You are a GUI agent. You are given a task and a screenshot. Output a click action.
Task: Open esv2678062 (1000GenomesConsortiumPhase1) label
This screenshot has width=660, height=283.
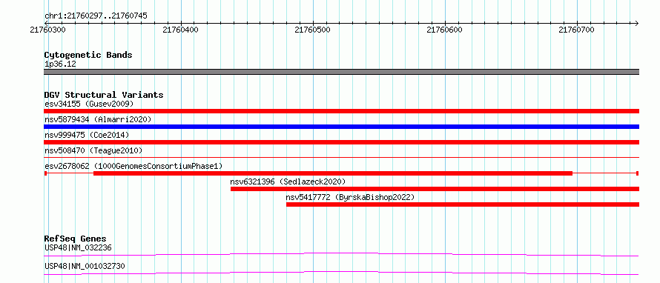coord(133,166)
